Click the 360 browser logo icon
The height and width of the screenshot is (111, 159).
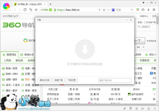coord(6,5)
